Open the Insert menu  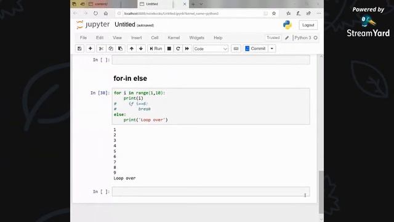pos(137,38)
